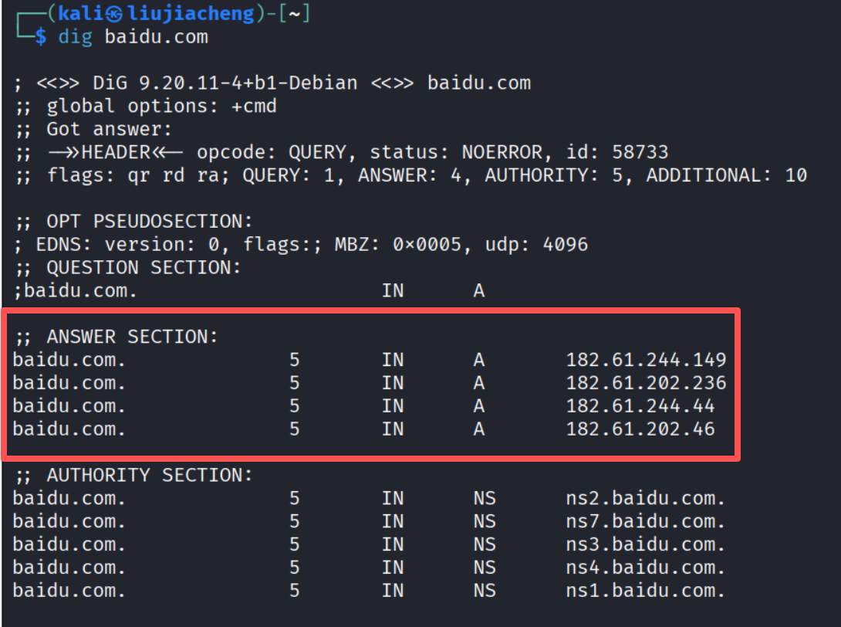Click the IP address 182.61.202.236
The image size is (841, 627).
coord(646,382)
